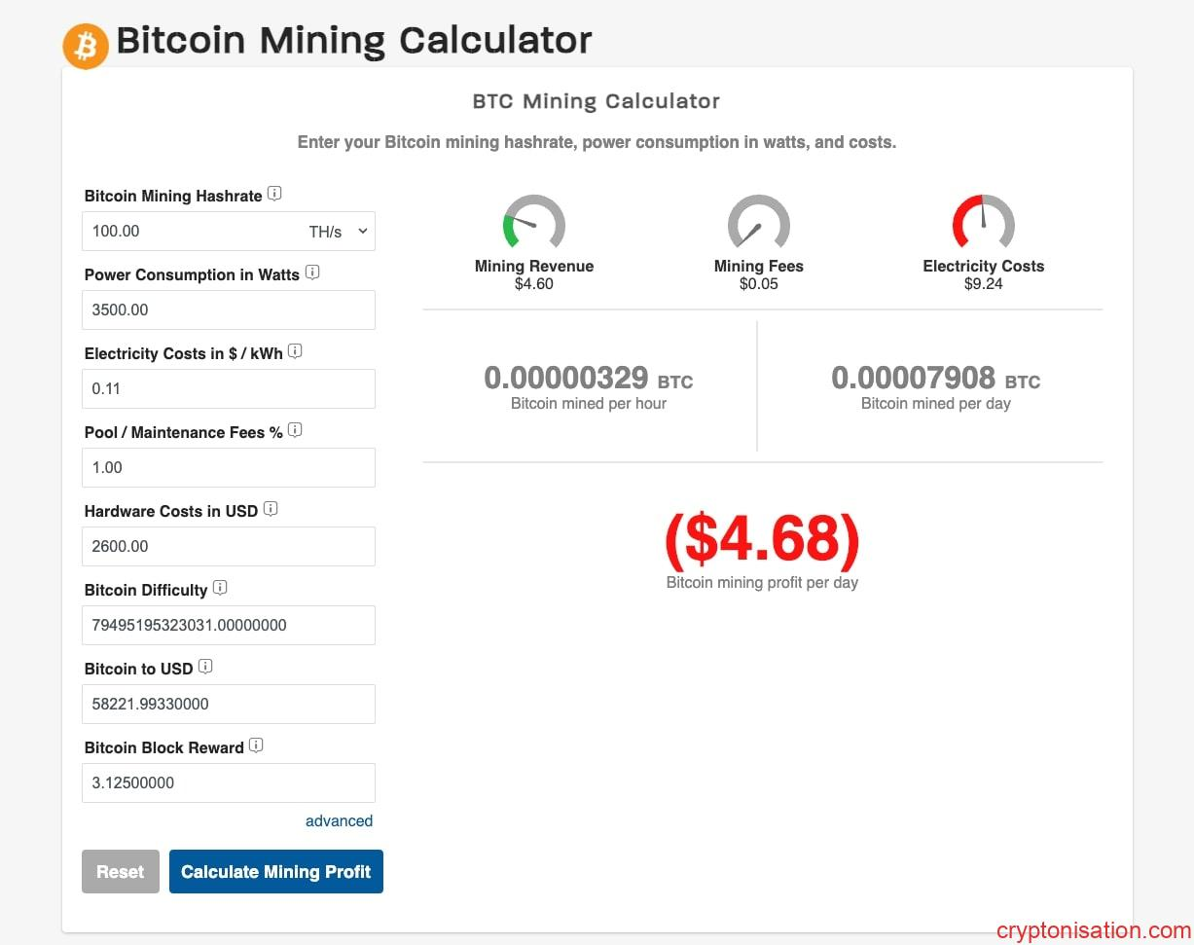
Task: Click info icon by Pool / Maintenance Fees
Action: pos(295,430)
